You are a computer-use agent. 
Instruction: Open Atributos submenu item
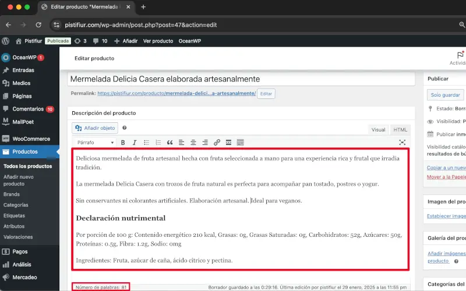click(14, 226)
